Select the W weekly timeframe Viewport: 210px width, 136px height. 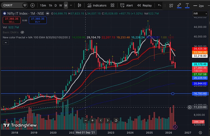click(x=61, y=5)
